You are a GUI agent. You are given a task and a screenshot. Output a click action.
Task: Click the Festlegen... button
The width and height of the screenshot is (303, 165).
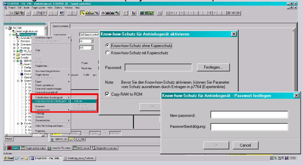pos(213,68)
